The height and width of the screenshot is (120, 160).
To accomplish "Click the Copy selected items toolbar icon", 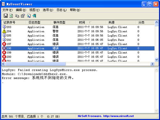I will [17, 16].
